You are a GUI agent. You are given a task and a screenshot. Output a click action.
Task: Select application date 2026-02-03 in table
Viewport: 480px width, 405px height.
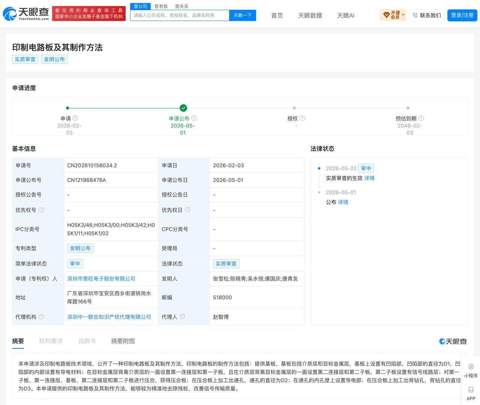tap(228, 165)
